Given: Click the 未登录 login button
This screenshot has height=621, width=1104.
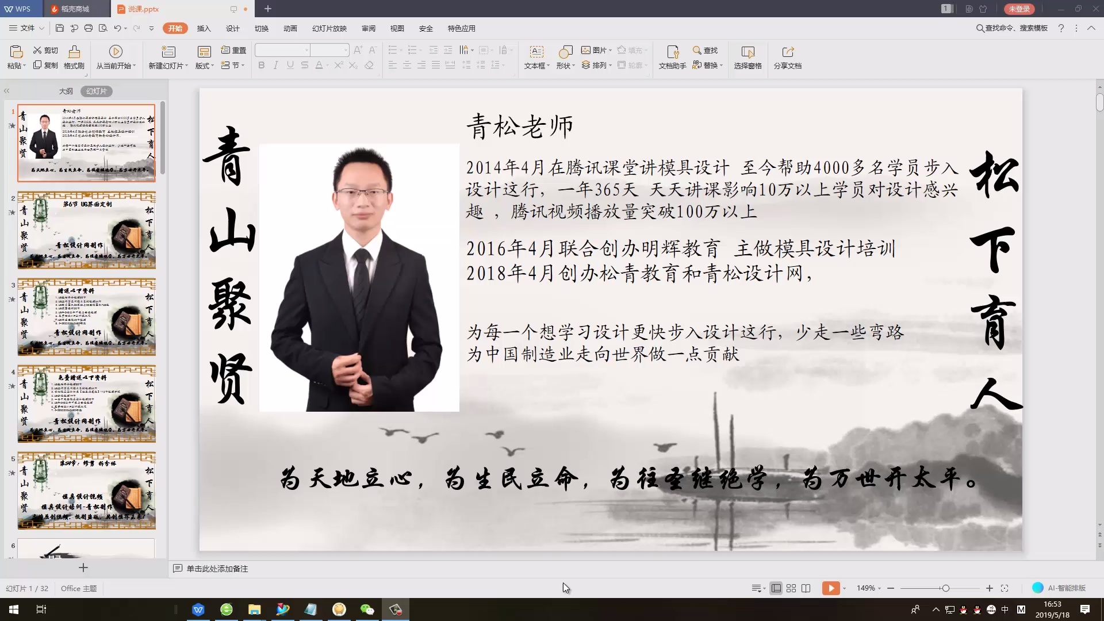Looking at the screenshot, I should tap(1019, 9).
